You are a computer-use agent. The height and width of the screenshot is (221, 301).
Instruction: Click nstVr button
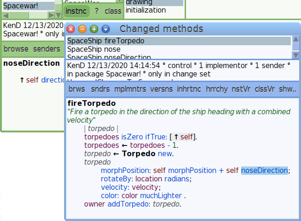241,89
